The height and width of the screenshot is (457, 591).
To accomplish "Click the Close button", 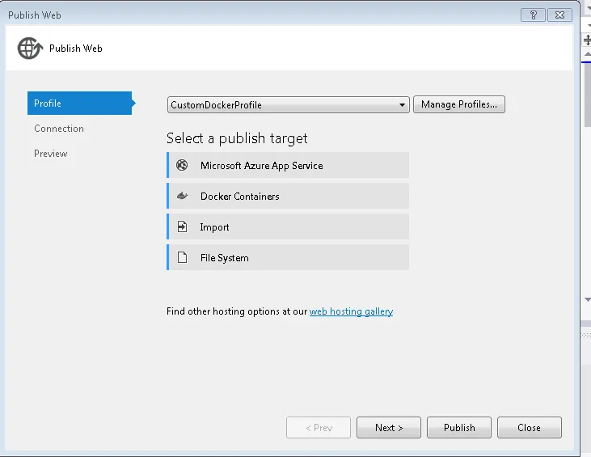I will point(530,428).
